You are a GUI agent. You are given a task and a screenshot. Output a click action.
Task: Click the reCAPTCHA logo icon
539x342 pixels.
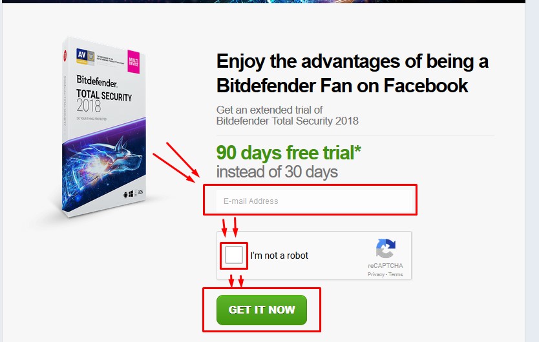pos(385,248)
